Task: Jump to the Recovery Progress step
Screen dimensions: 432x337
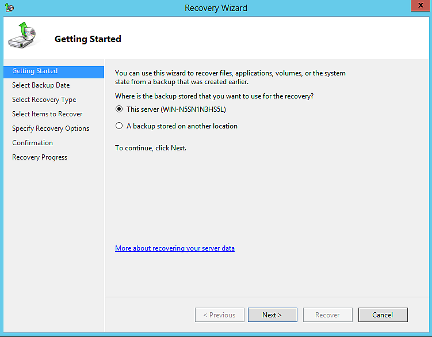Action: [x=40, y=157]
